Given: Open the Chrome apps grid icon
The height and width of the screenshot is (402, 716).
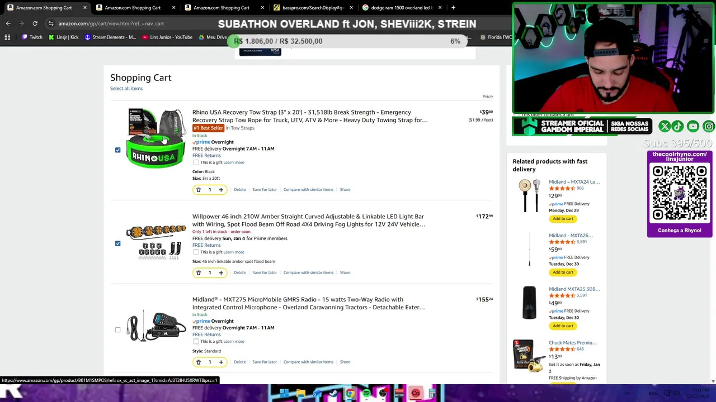Looking at the screenshot, I should pos(7,37).
